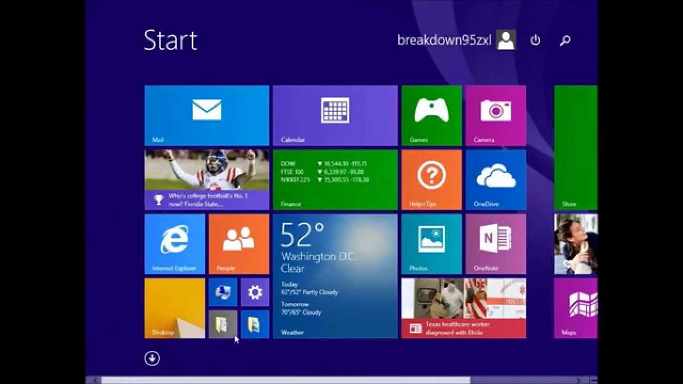Click the power options icon
The height and width of the screenshot is (384, 683).
pyautogui.click(x=535, y=40)
